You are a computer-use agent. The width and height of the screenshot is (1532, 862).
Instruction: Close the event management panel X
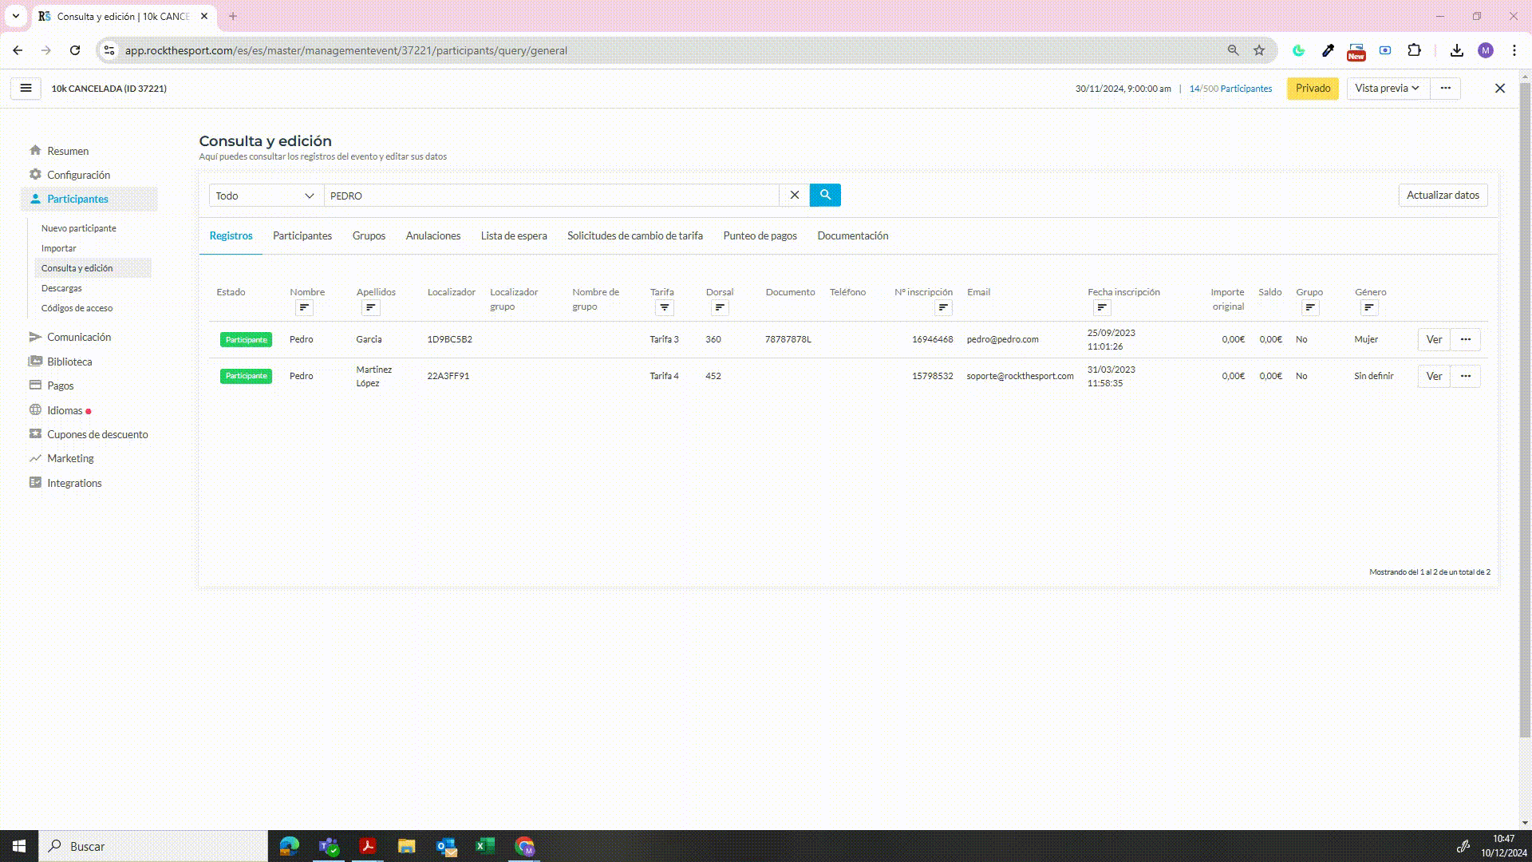click(1500, 89)
